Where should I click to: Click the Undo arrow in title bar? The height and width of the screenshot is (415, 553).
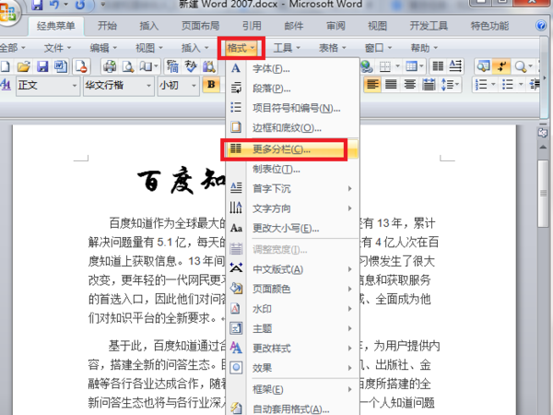(54, 5)
